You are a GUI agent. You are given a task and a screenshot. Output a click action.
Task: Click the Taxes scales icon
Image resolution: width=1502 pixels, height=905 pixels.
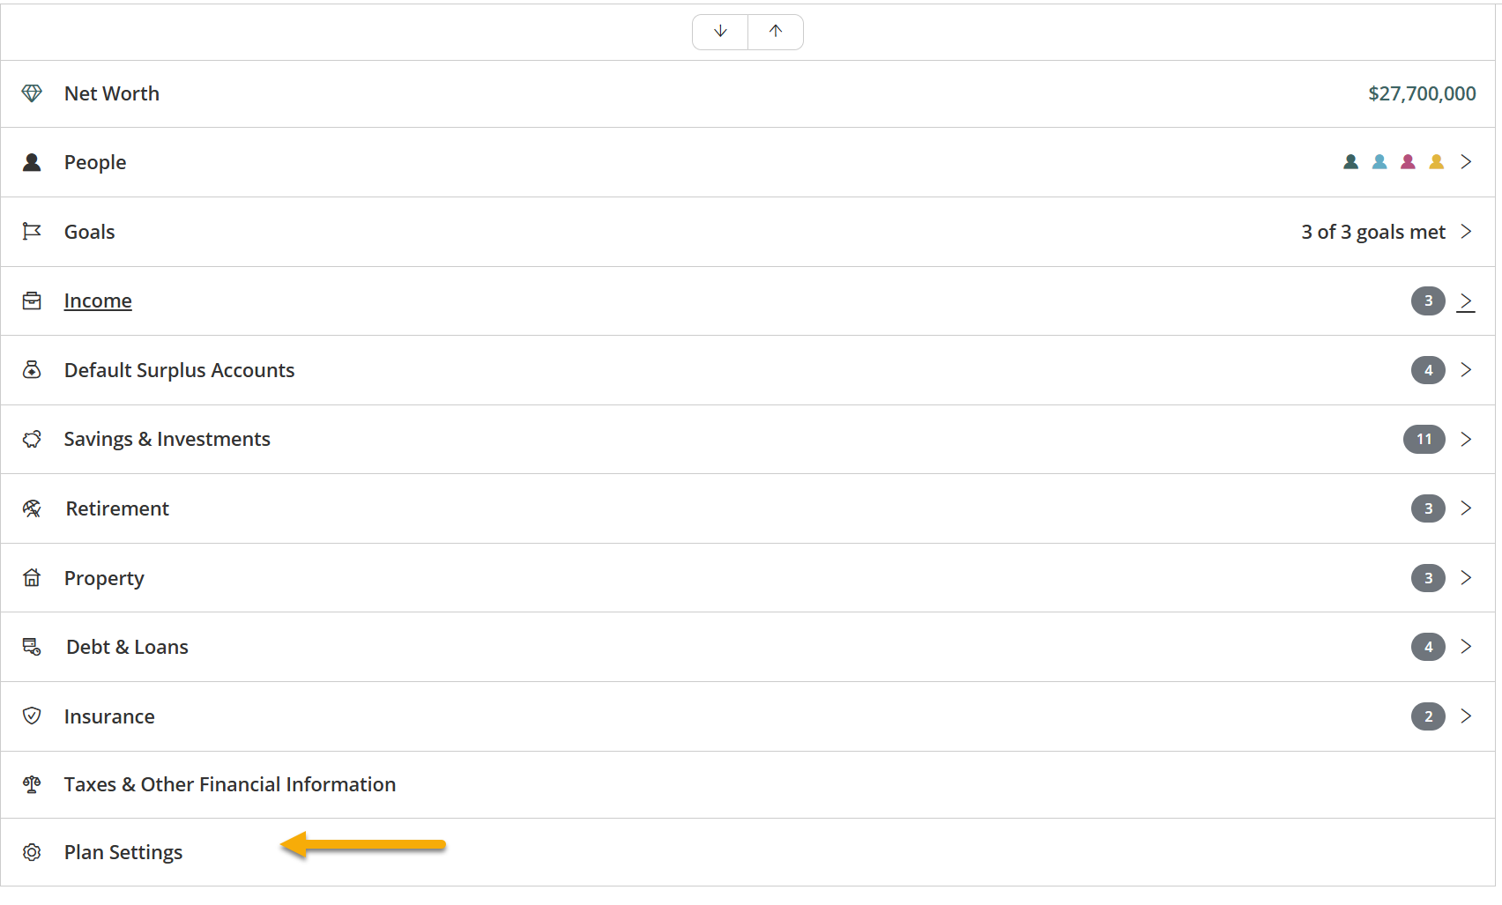(x=32, y=784)
